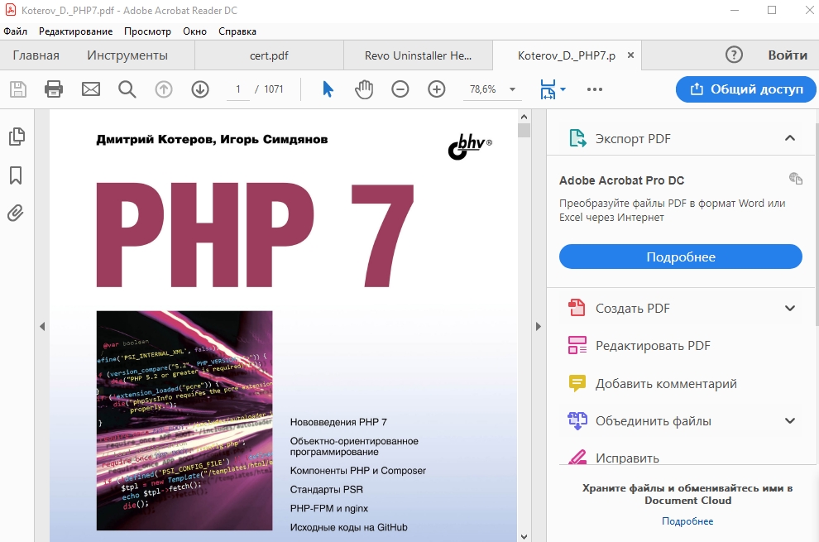Zoom out with minus icon
The width and height of the screenshot is (819, 542).
[x=400, y=89]
